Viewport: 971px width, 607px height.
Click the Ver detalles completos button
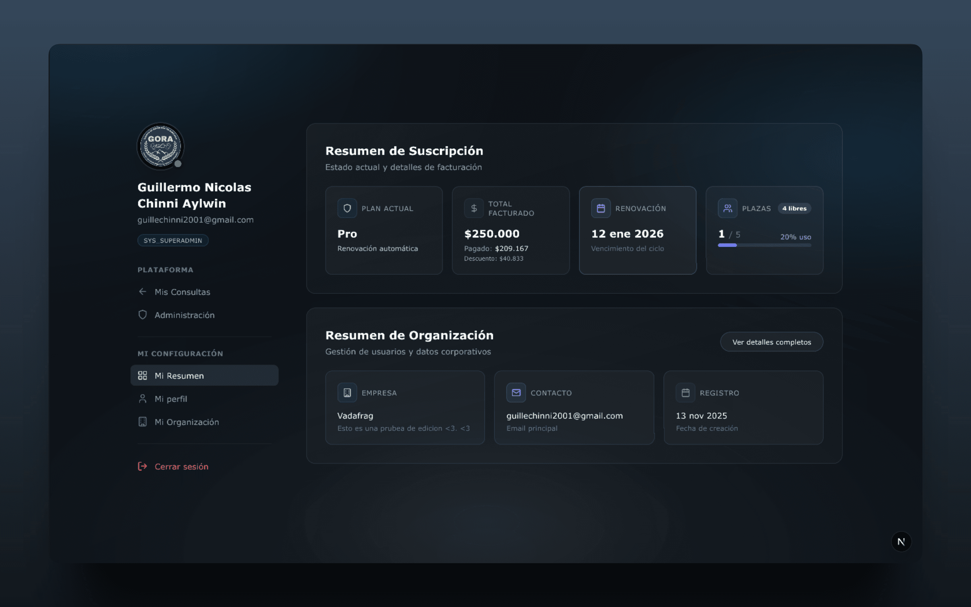771,342
